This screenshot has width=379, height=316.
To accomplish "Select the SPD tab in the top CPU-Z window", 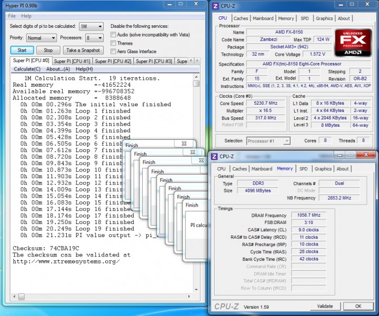I will 305,18.
